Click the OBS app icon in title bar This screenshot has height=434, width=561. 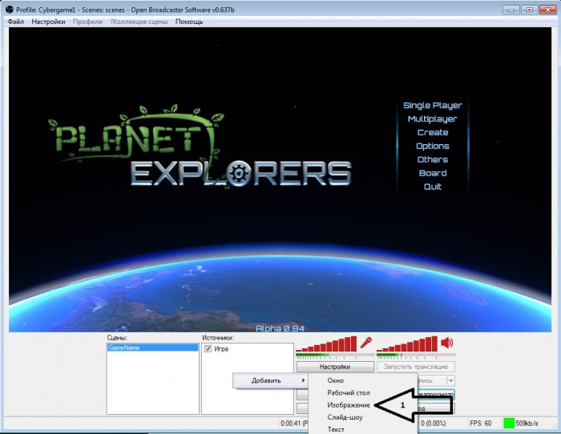(9, 9)
